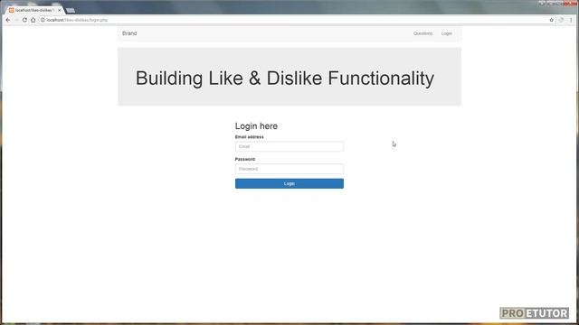The height and width of the screenshot is (325, 579).
Task: Go back using the browser back arrow
Action: click(8, 20)
